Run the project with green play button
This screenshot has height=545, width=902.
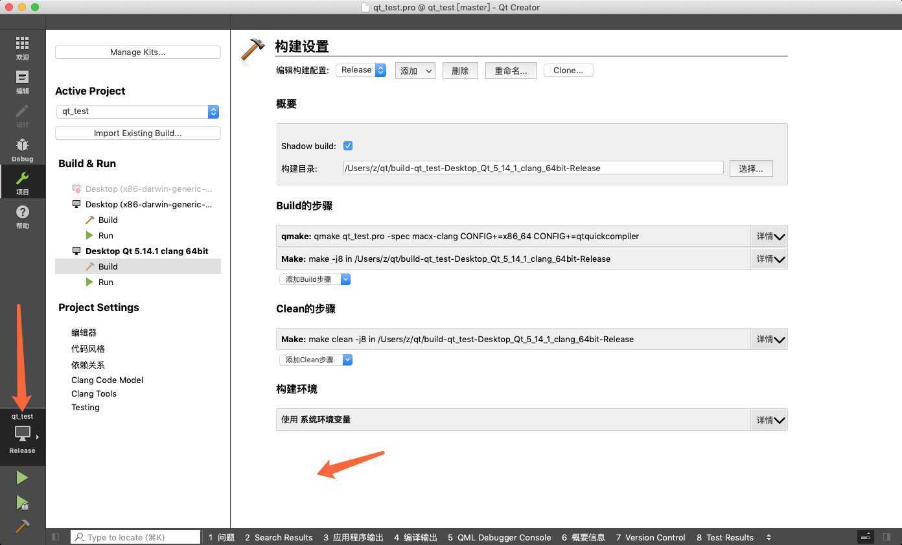click(22, 478)
